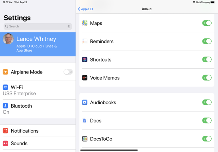Disable the Docs iCloud switch
This screenshot has height=152, width=218.
tap(207, 120)
